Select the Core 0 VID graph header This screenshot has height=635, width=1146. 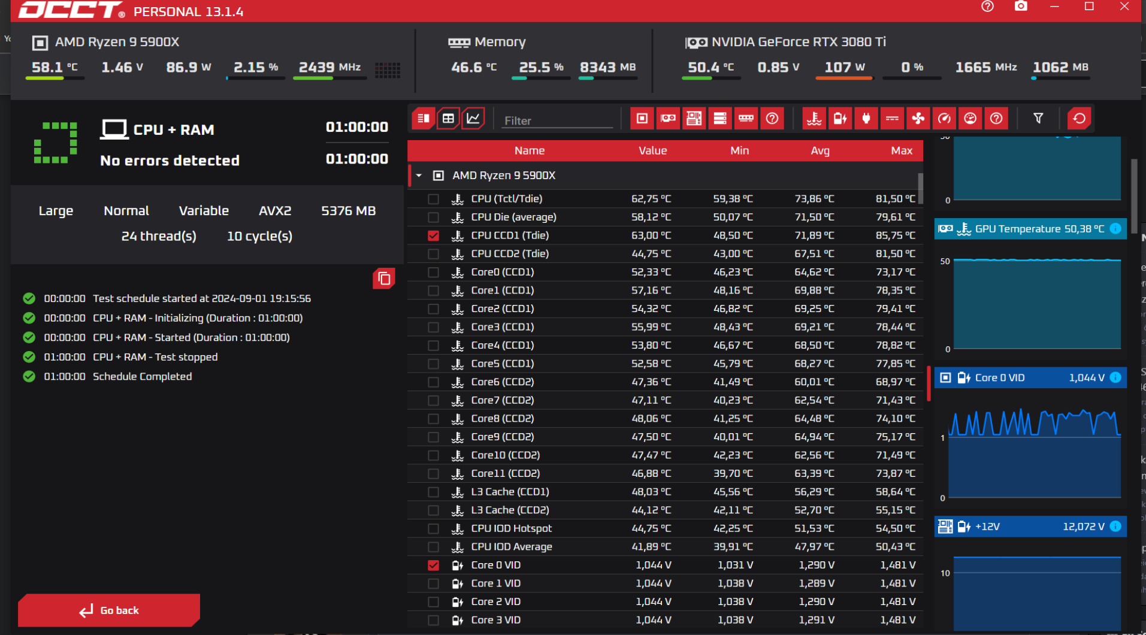pos(1030,377)
